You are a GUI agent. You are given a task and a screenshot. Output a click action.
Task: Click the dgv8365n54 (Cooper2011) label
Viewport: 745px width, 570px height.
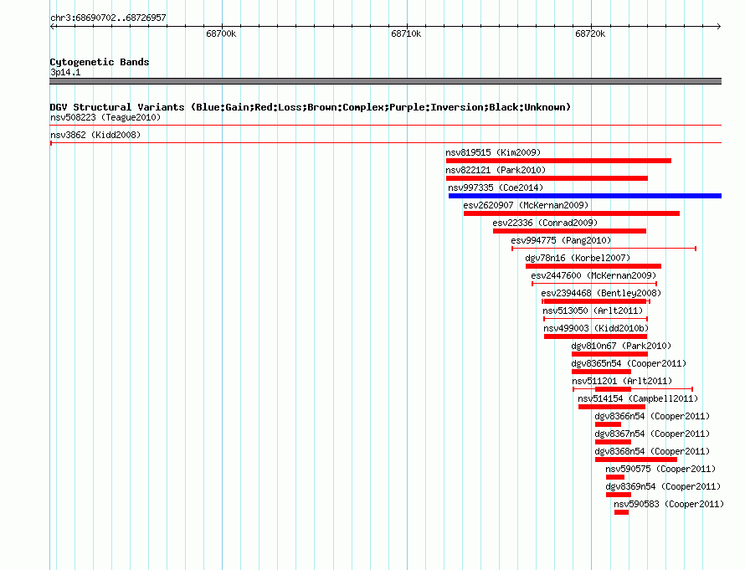(x=629, y=363)
